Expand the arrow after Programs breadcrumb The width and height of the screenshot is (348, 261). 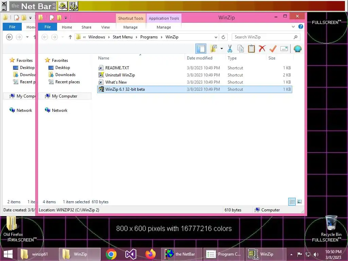pyautogui.click(x=161, y=37)
